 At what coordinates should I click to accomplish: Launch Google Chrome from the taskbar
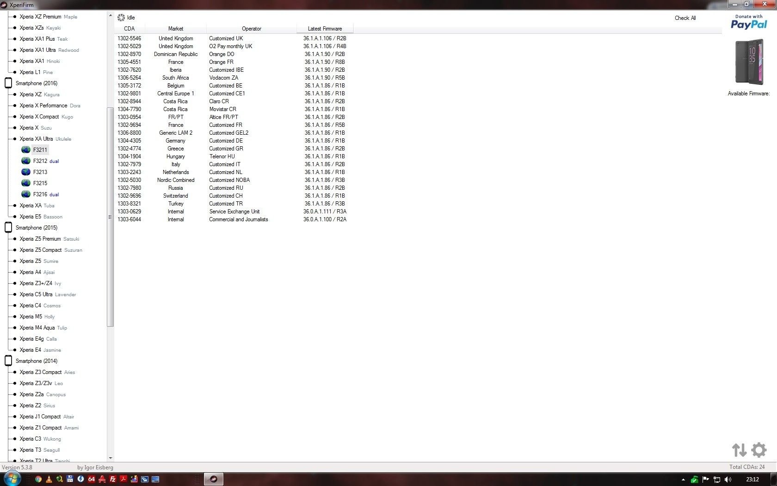tap(38, 479)
